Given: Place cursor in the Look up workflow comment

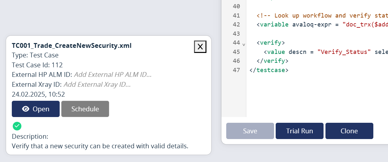Looking at the screenshot, I should (x=322, y=16).
